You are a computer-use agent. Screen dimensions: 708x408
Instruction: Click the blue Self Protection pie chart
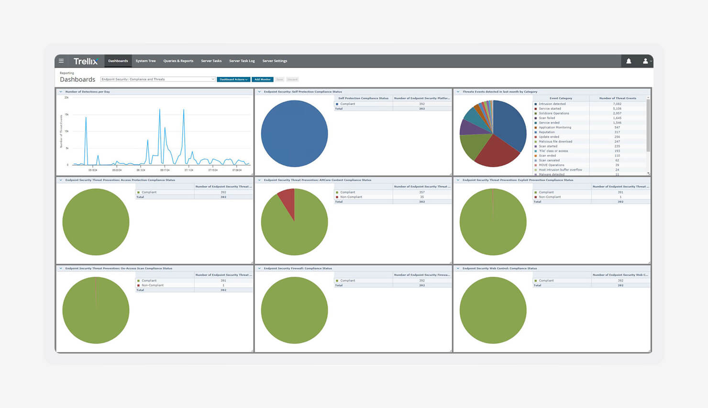pos(294,133)
